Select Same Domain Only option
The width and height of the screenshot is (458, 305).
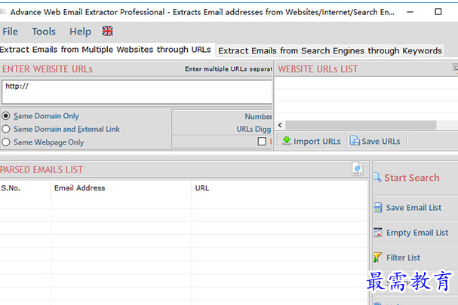40,116
